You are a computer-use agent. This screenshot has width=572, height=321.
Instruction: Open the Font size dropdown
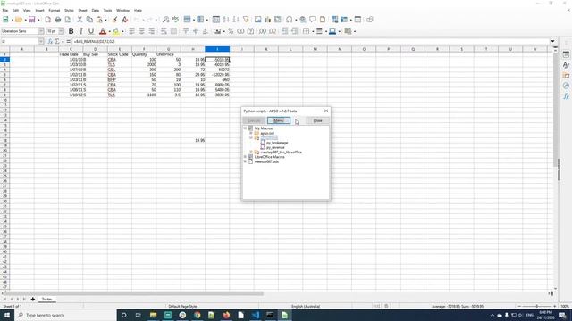[62, 31]
